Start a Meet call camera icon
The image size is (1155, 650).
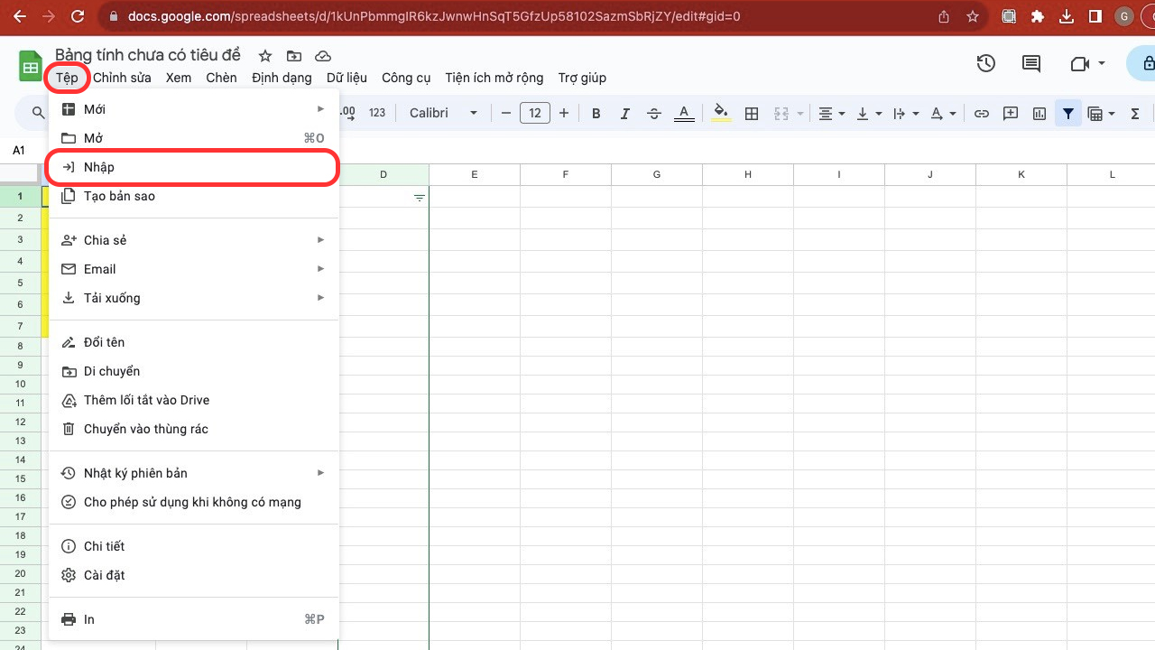click(1079, 63)
